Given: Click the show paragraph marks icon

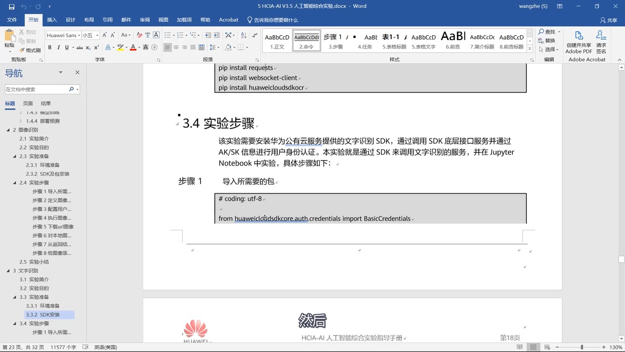Looking at the screenshot, I should [x=254, y=35].
